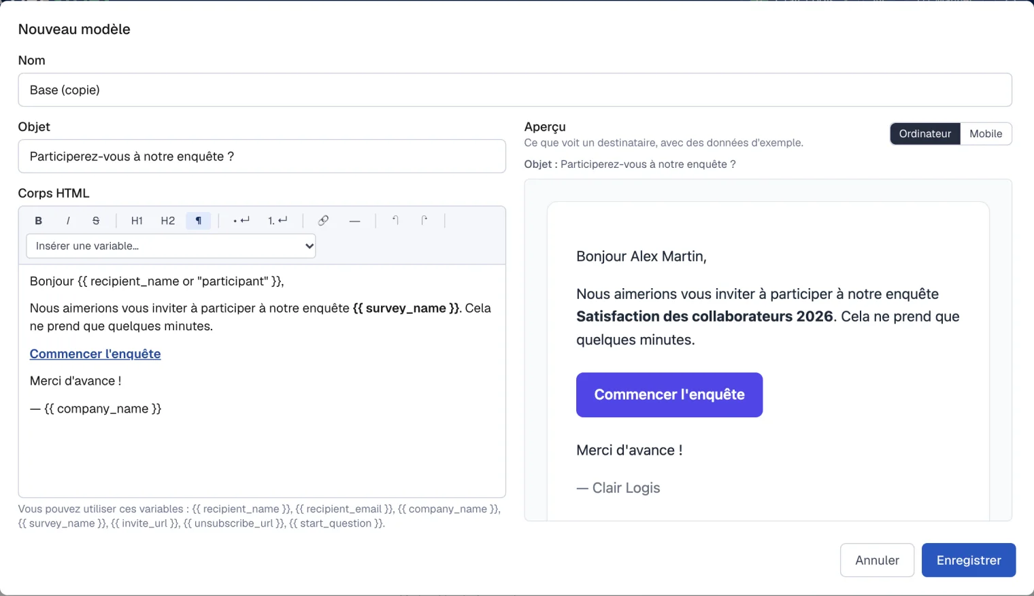Toggle strikethrough formatting
The width and height of the screenshot is (1034, 596).
pos(96,221)
